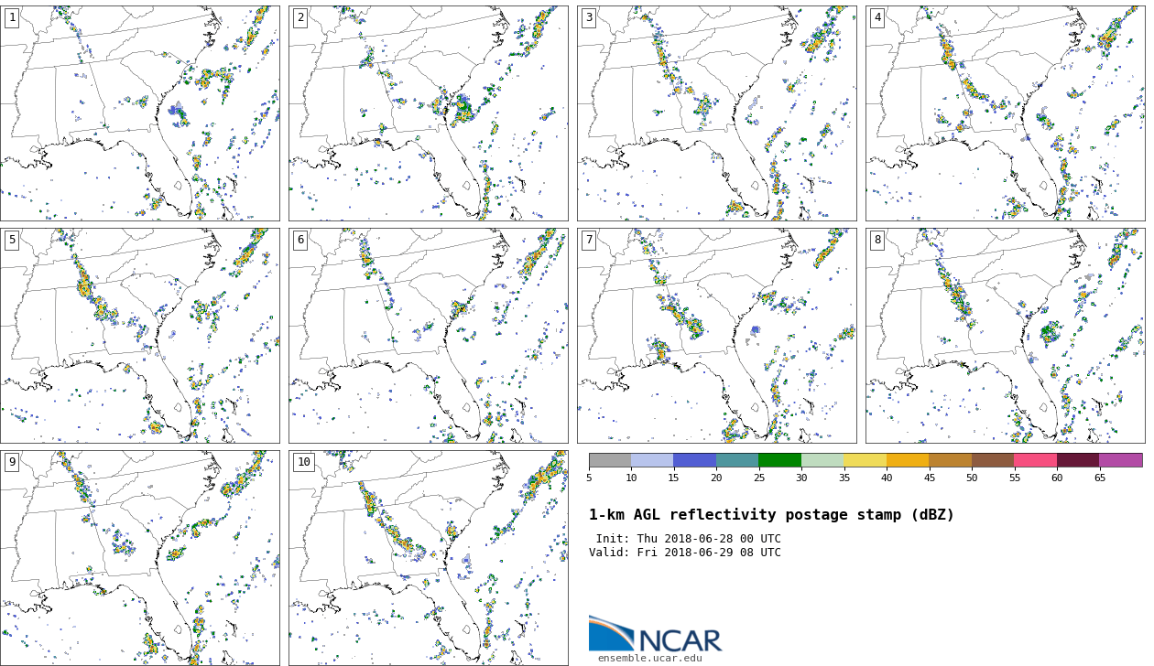Open ensemble member 8 reflectivity map
The height and width of the screenshot is (666, 1154).
(x=1006, y=336)
